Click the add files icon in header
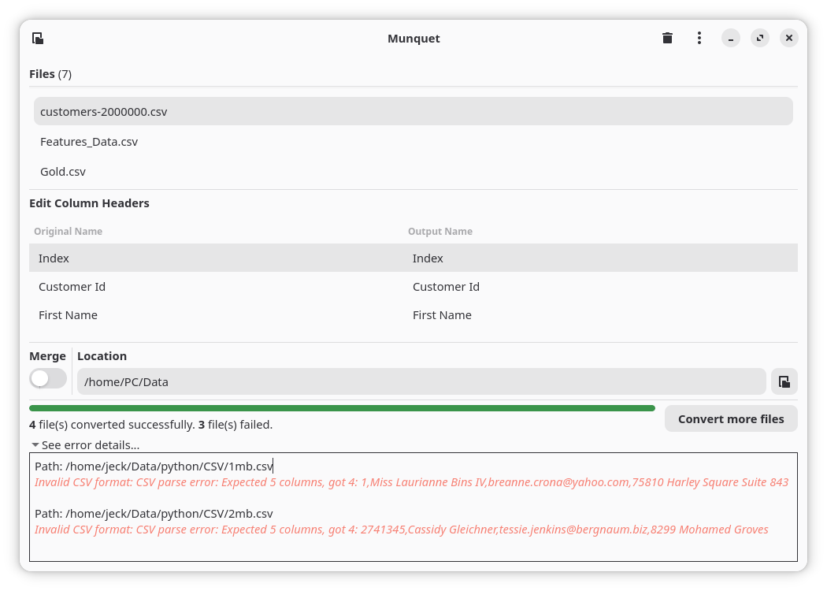Image resolution: width=827 pixels, height=591 pixels. click(x=38, y=38)
